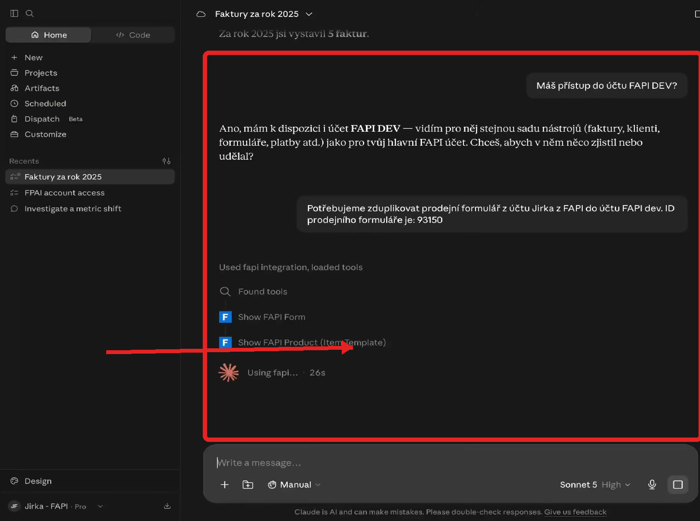Click the Scheduled clock icon

click(x=14, y=104)
